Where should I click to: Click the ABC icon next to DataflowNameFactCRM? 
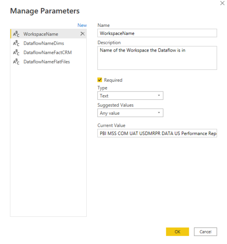coord(16,52)
